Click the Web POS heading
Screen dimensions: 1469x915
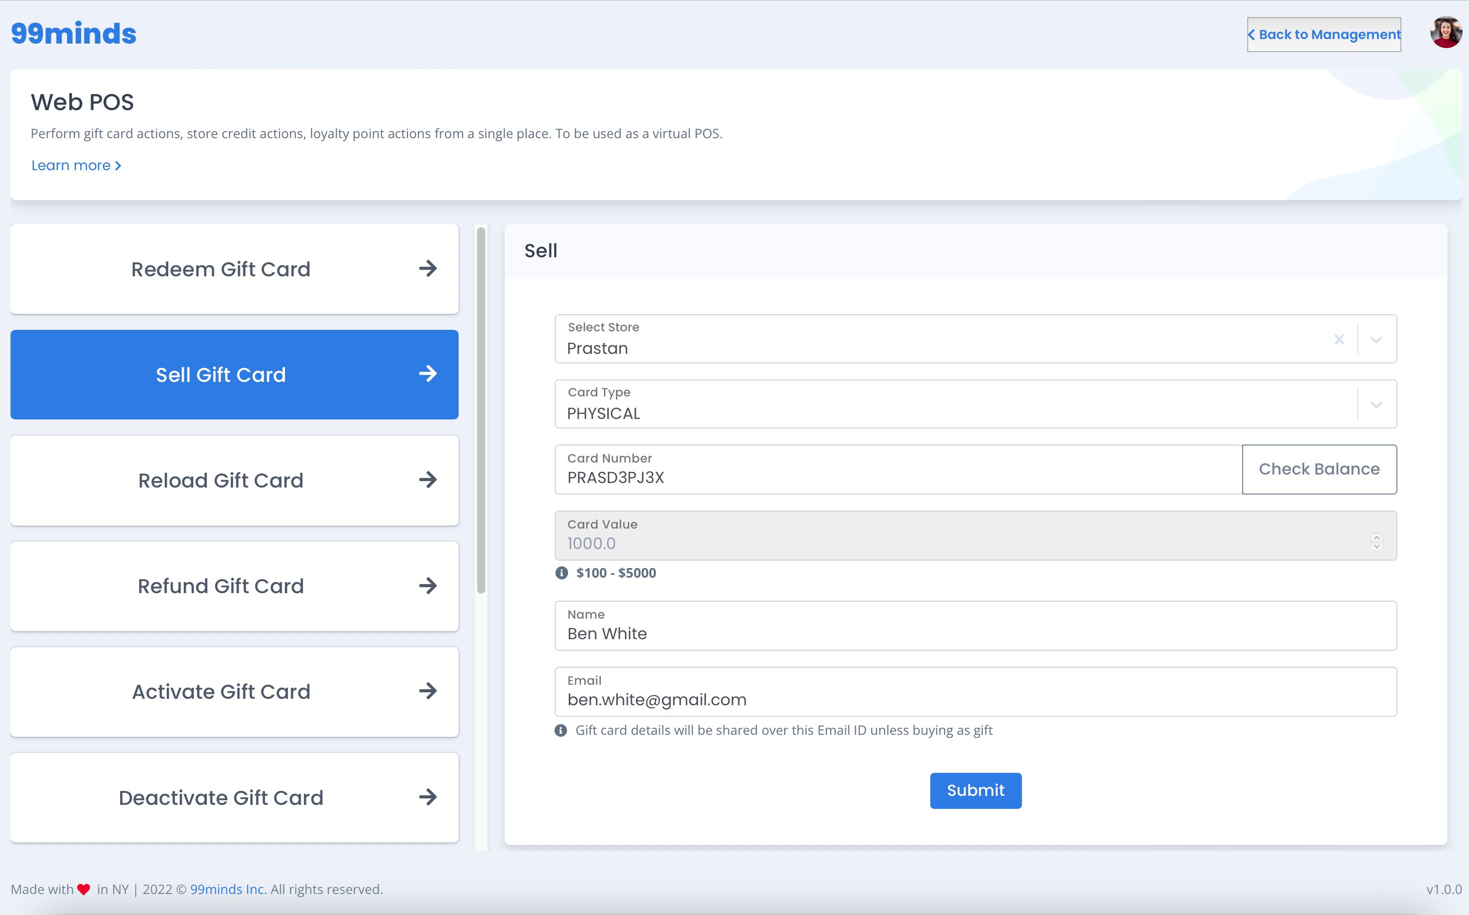click(82, 102)
